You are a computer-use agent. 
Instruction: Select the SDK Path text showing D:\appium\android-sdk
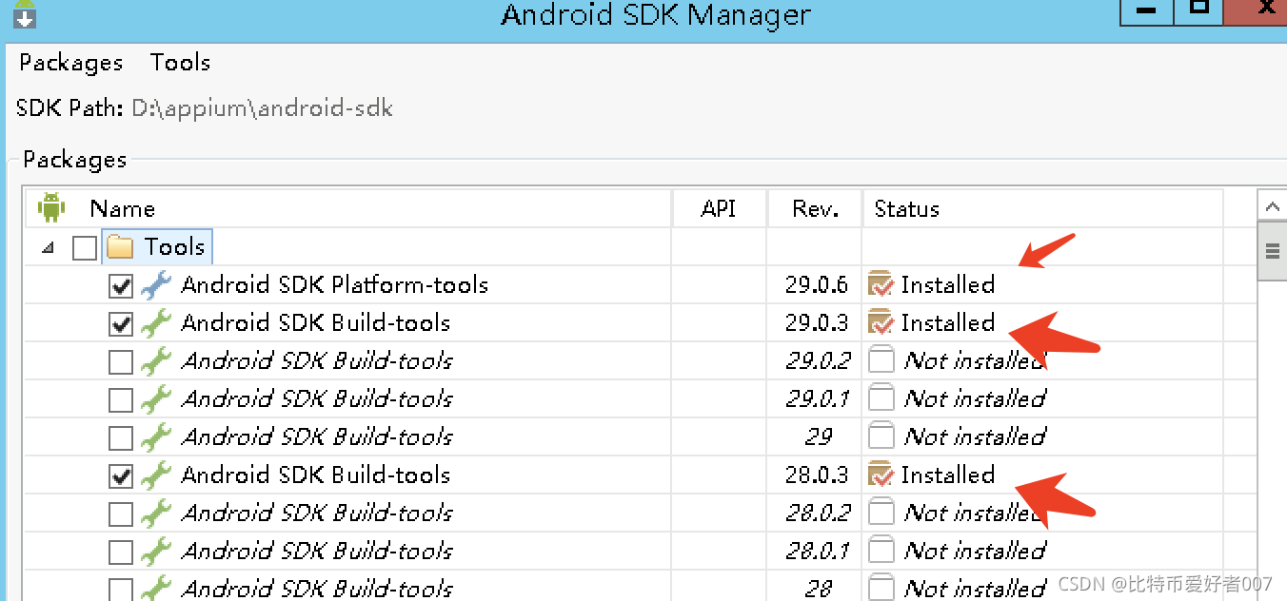click(263, 107)
